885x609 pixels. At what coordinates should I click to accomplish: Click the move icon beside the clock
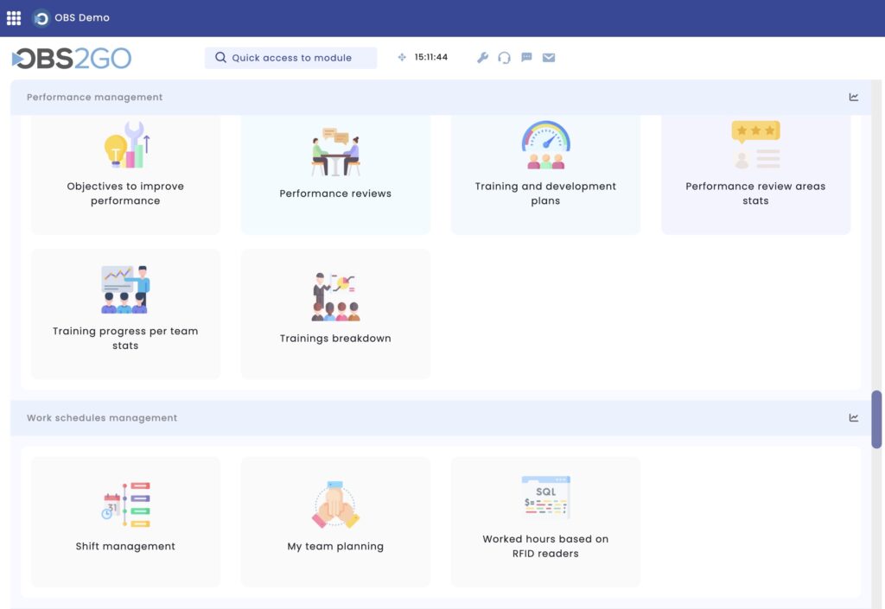(402, 57)
